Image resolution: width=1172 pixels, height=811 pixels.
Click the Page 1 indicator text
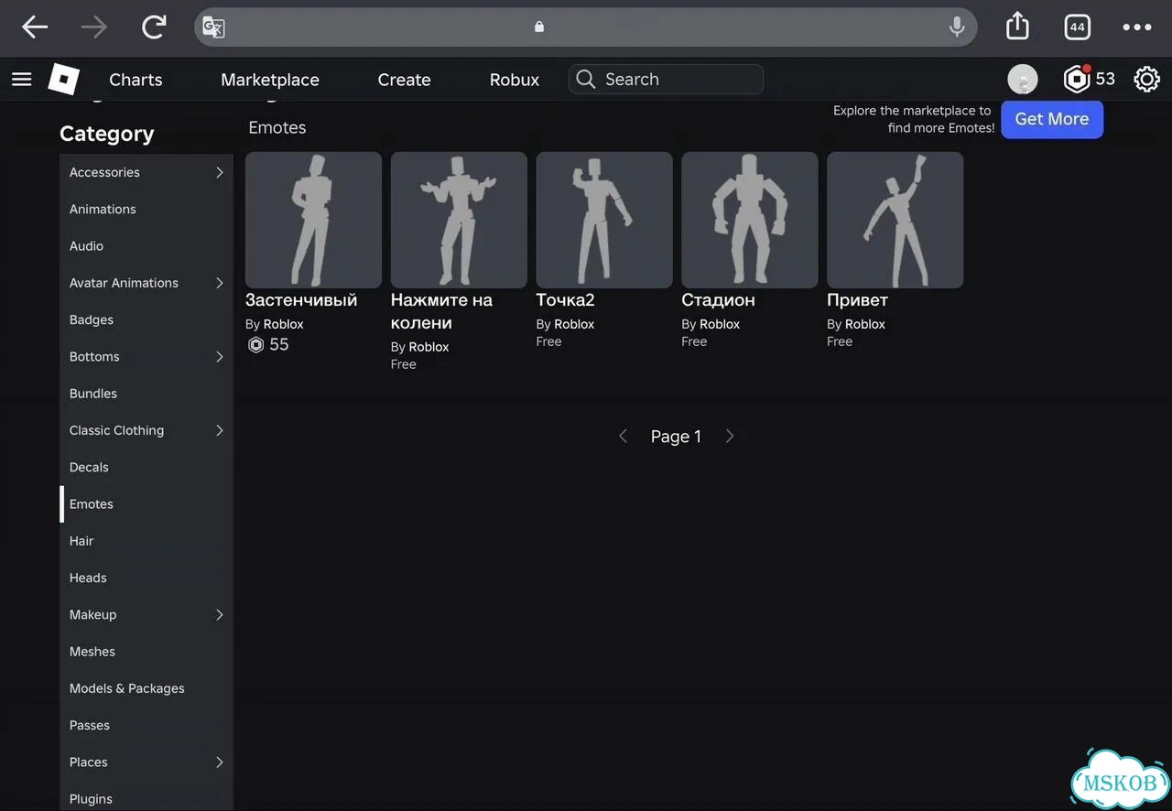point(676,437)
